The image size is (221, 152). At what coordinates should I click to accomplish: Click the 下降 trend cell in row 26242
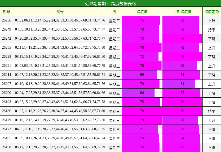point(212,39)
